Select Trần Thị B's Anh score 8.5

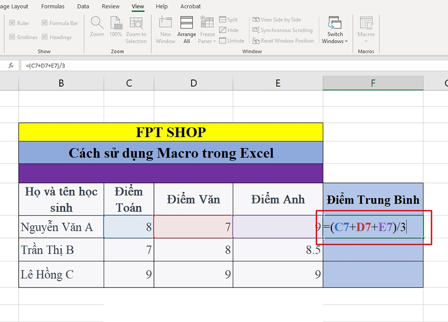tap(278, 250)
